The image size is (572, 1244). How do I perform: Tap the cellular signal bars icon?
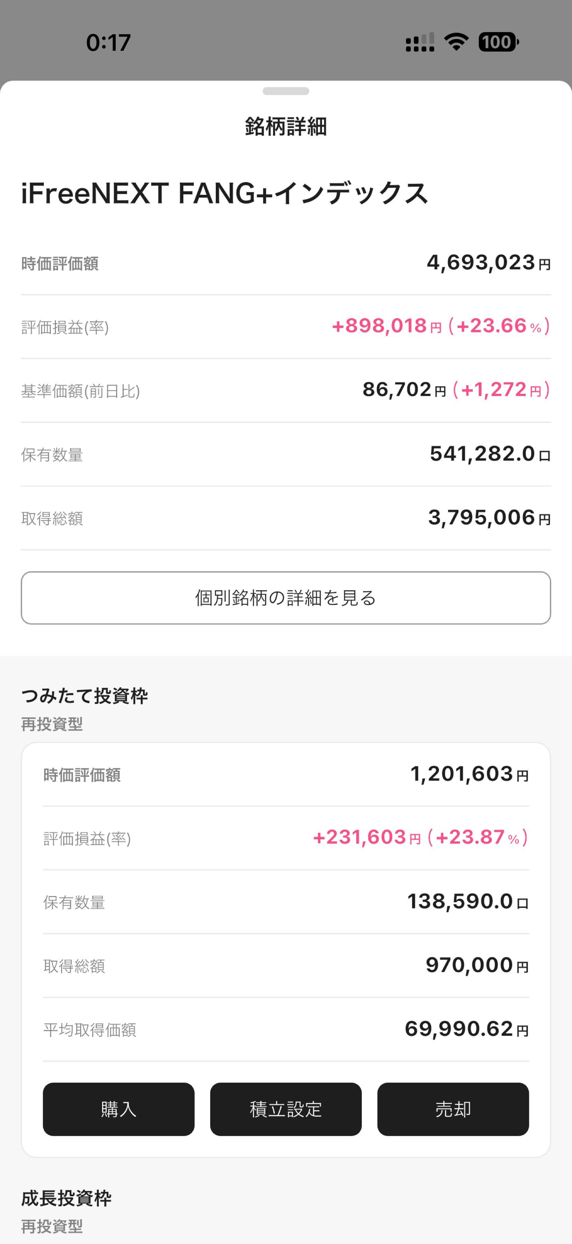[x=420, y=42]
